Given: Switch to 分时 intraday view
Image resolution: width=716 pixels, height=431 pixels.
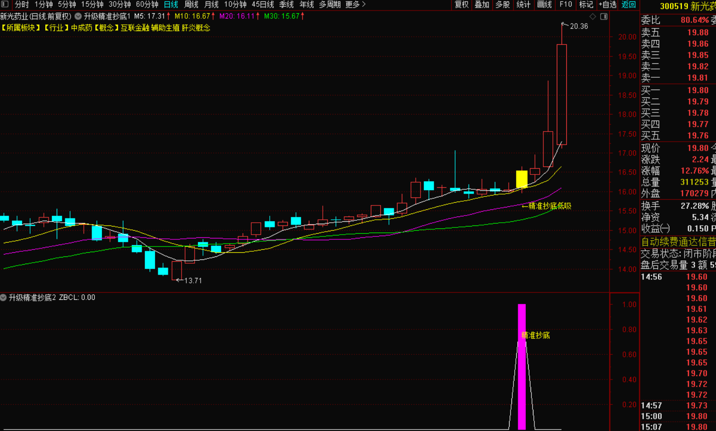Looking at the screenshot, I should click(x=21, y=4).
